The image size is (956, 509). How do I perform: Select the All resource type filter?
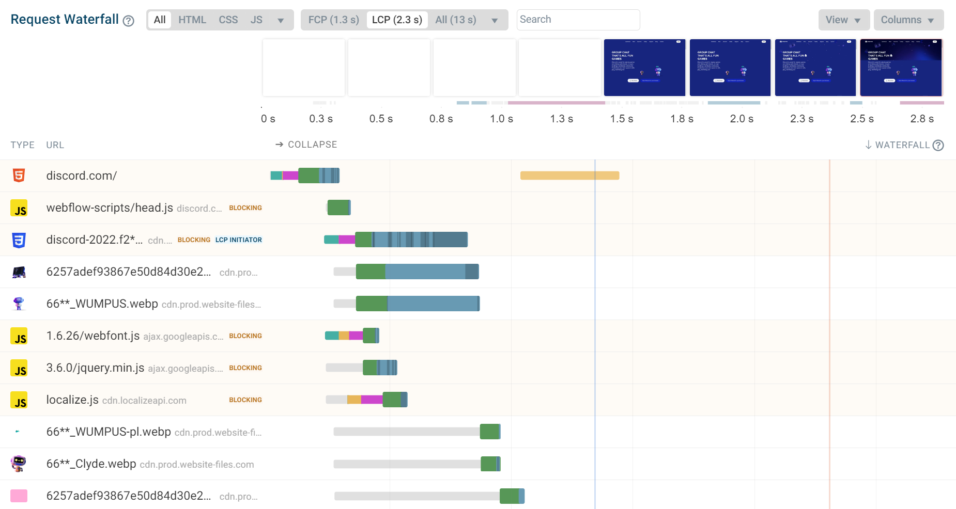(x=160, y=20)
